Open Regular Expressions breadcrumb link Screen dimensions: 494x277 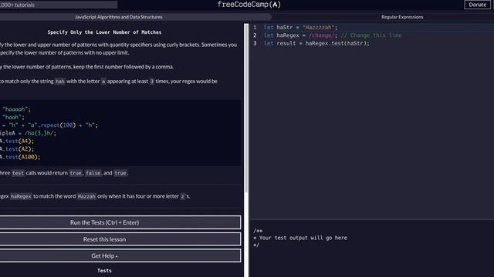coord(402,17)
